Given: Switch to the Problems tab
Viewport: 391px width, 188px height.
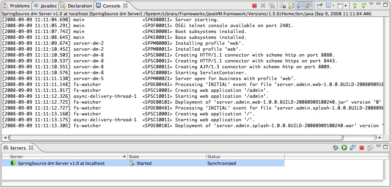Looking at the screenshot, I should (16, 6).
